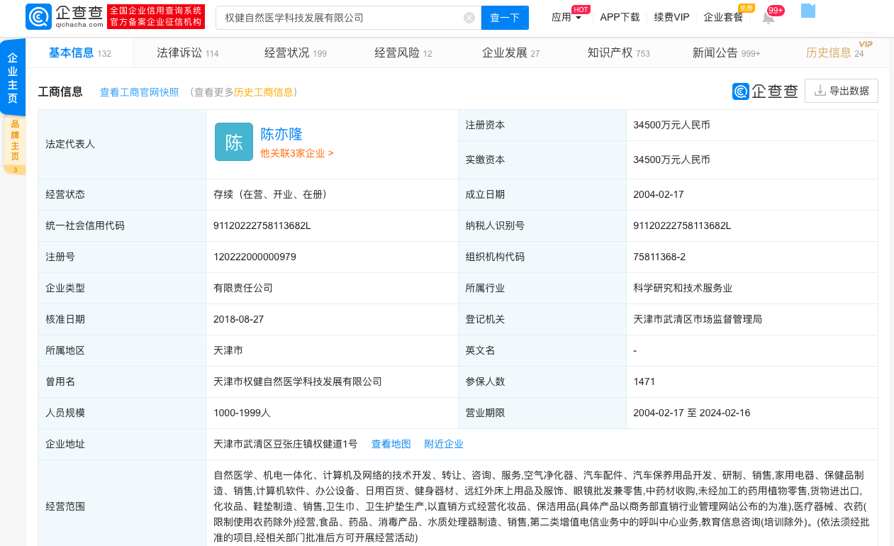Click 续费VIP link
The image size is (894, 546).
coord(671,18)
